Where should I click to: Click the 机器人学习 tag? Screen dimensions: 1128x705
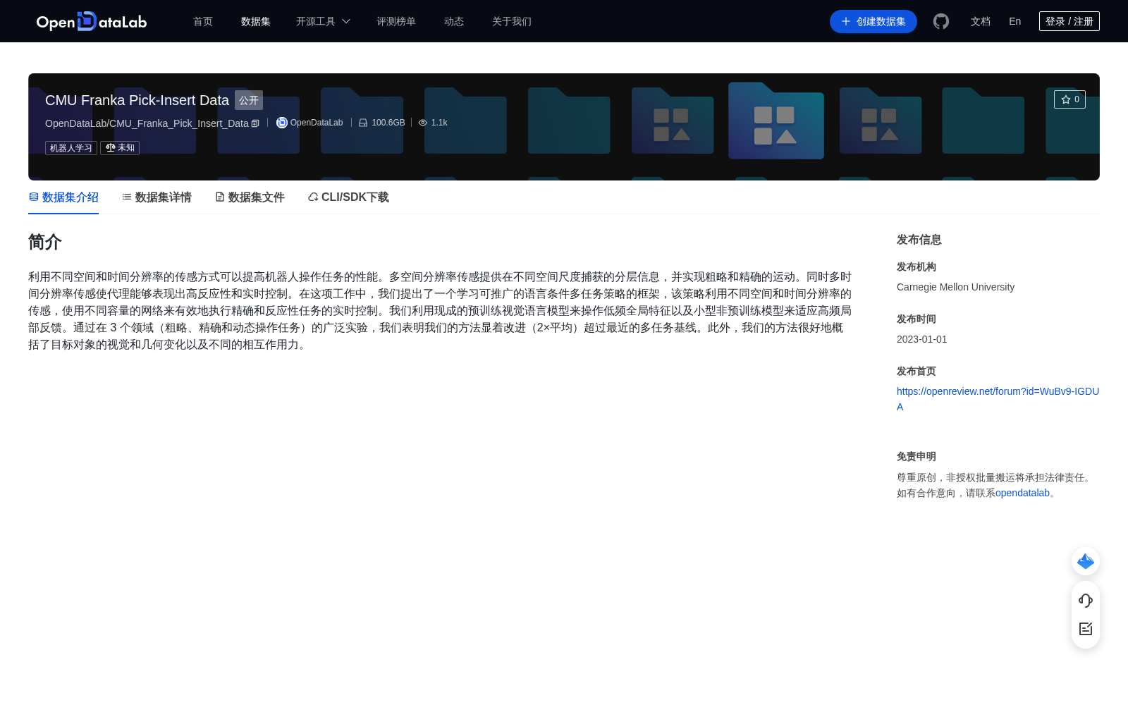pyautogui.click(x=71, y=148)
